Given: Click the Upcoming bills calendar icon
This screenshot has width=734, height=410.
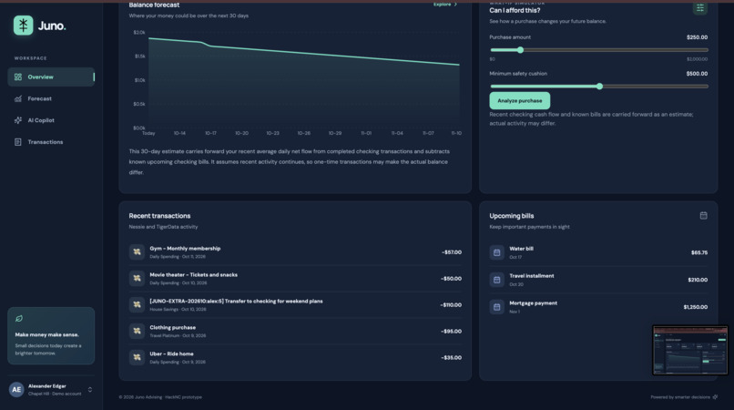Looking at the screenshot, I should (x=703, y=216).
